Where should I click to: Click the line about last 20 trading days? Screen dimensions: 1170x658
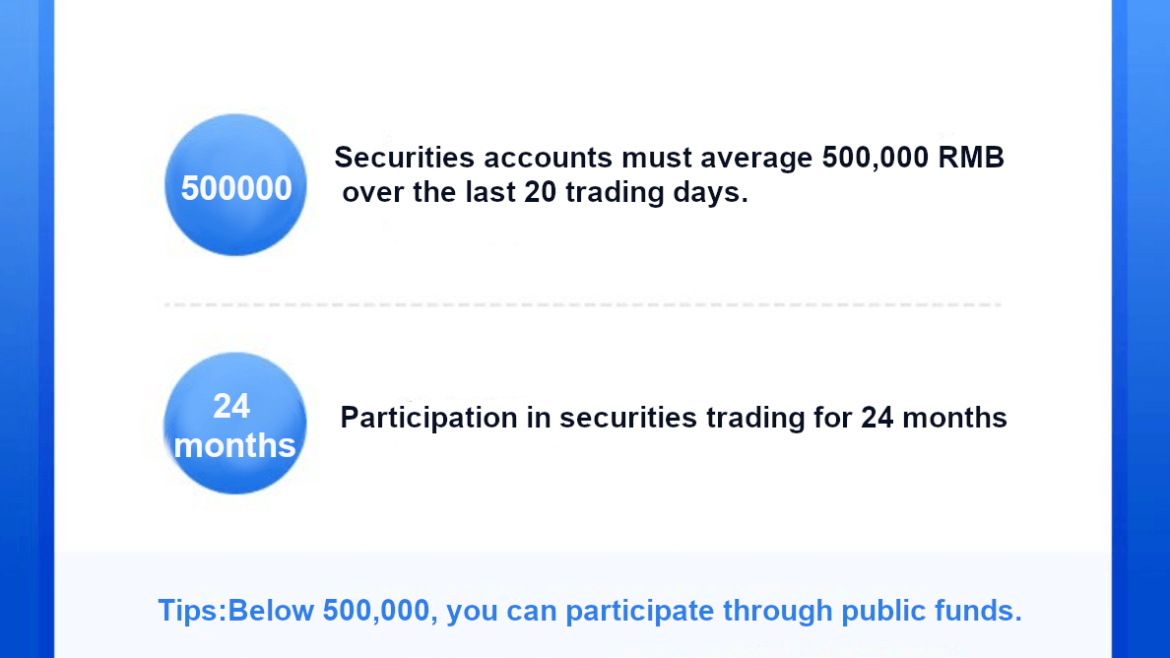[x=545, y=192]
